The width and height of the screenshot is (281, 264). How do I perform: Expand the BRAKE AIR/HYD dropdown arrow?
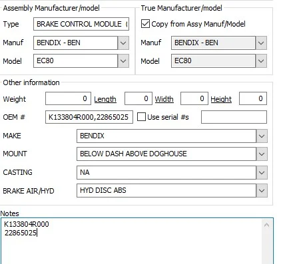click(x=262, y=191)
